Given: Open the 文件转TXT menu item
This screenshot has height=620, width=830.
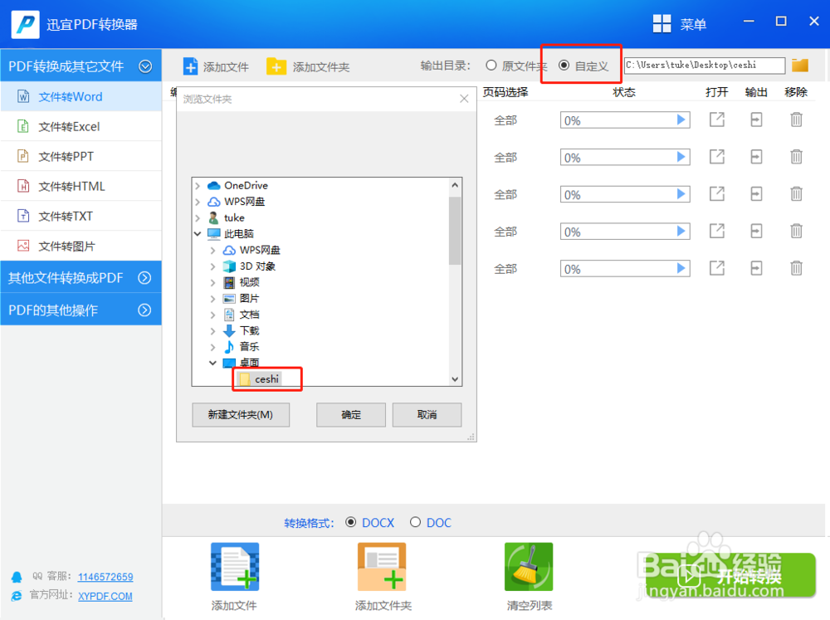Looking at the screenshot, I should [81, 216].
